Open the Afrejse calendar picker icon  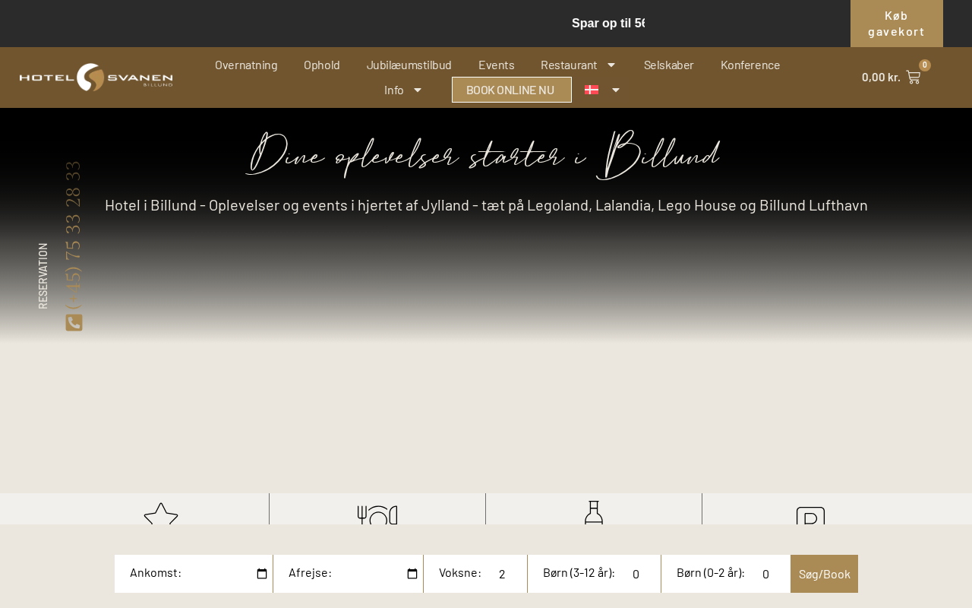(412, 574)
